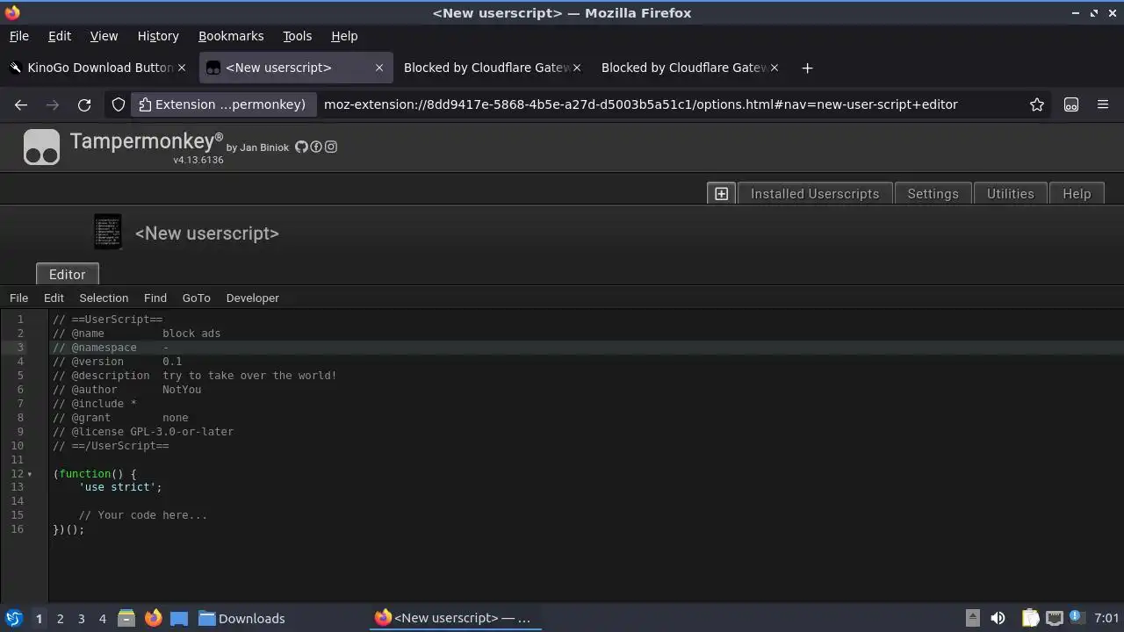Select the Editor tab
The height and width of the screenshot is (632, 1124).
pyautogui.click(x=67, y=274)
